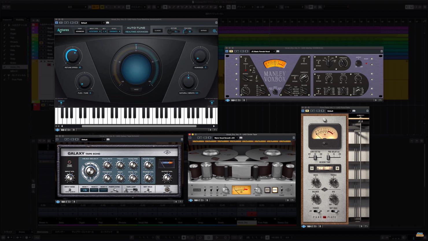Click the Auto-Tune Bypass button
The width and height of the screenshot is (428, 241).
(x=204, y=30)
